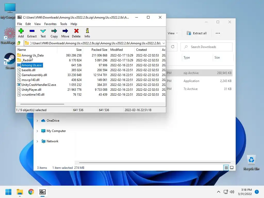The image size is (264, 198).
Task: Open the 7-Zip address path dropdown
Action: pyautogui.click(x=163, y=43)
